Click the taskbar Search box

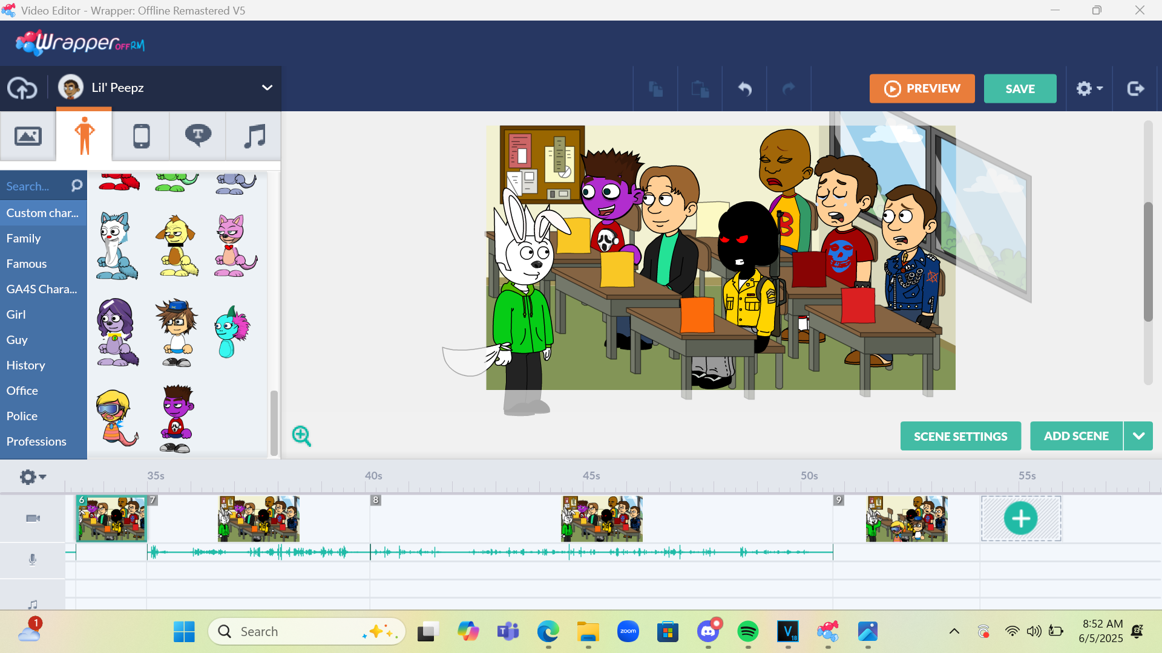tap(307, 632)
